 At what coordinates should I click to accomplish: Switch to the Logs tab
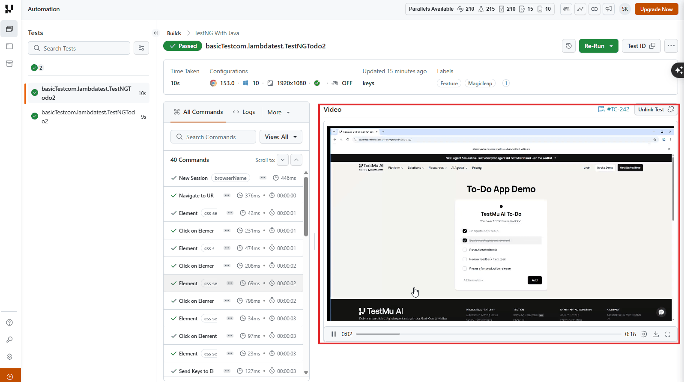tap(244, 112)
